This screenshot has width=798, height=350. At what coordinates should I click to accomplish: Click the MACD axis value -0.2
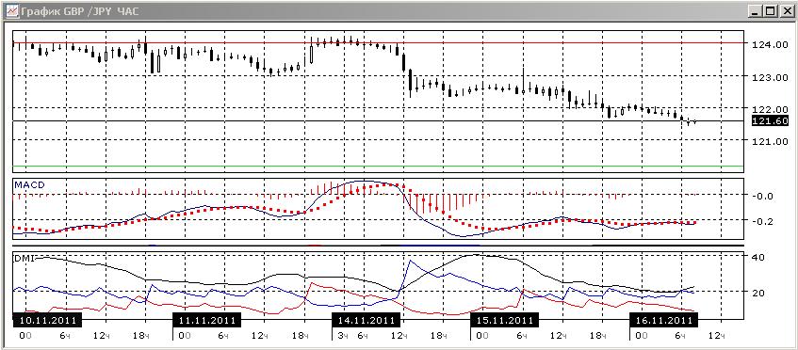[763, 221]
